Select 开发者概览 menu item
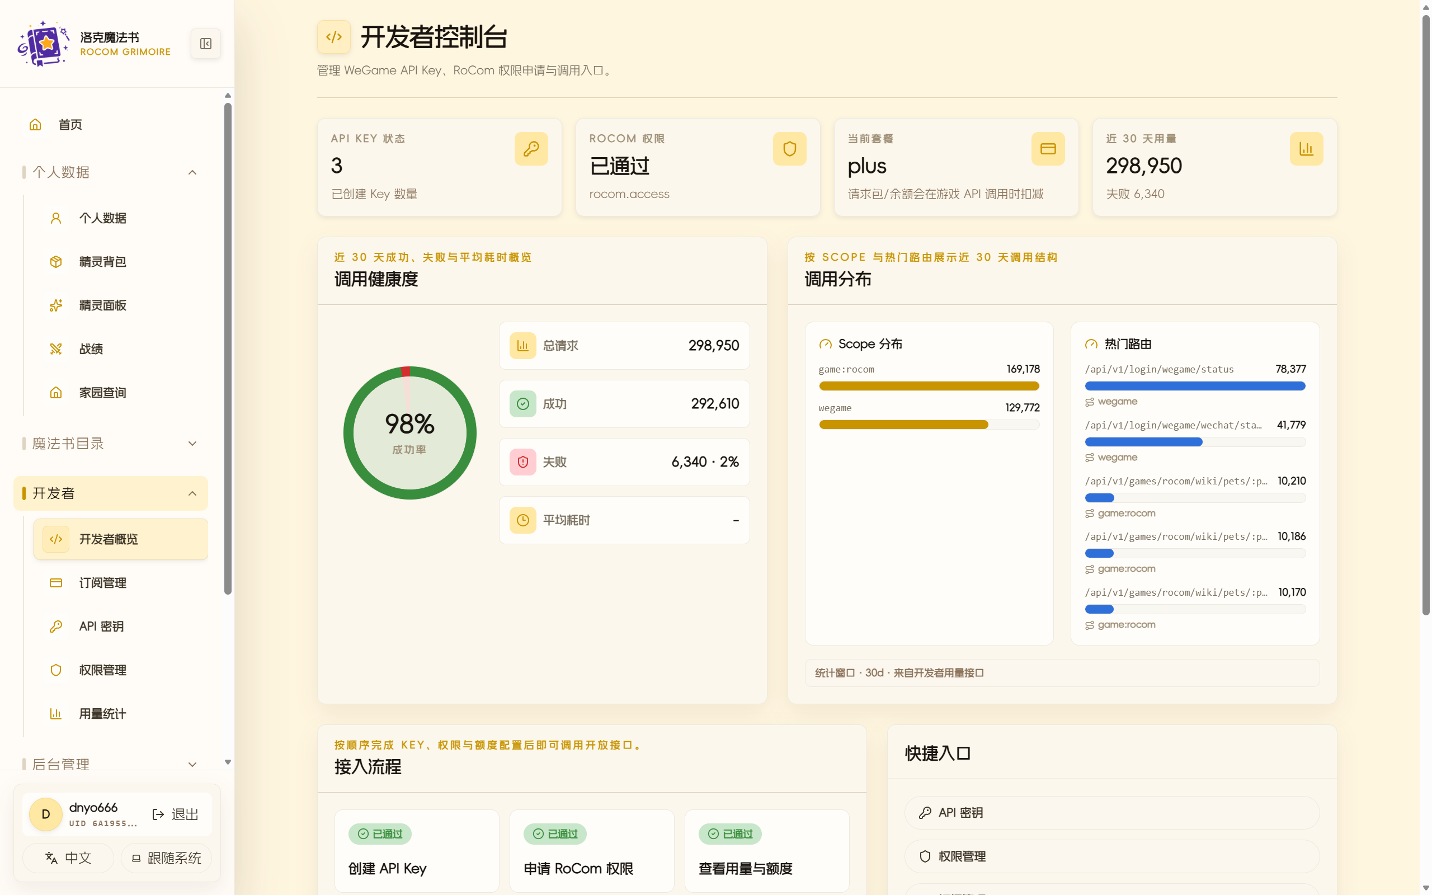 (x=121, y=539)
